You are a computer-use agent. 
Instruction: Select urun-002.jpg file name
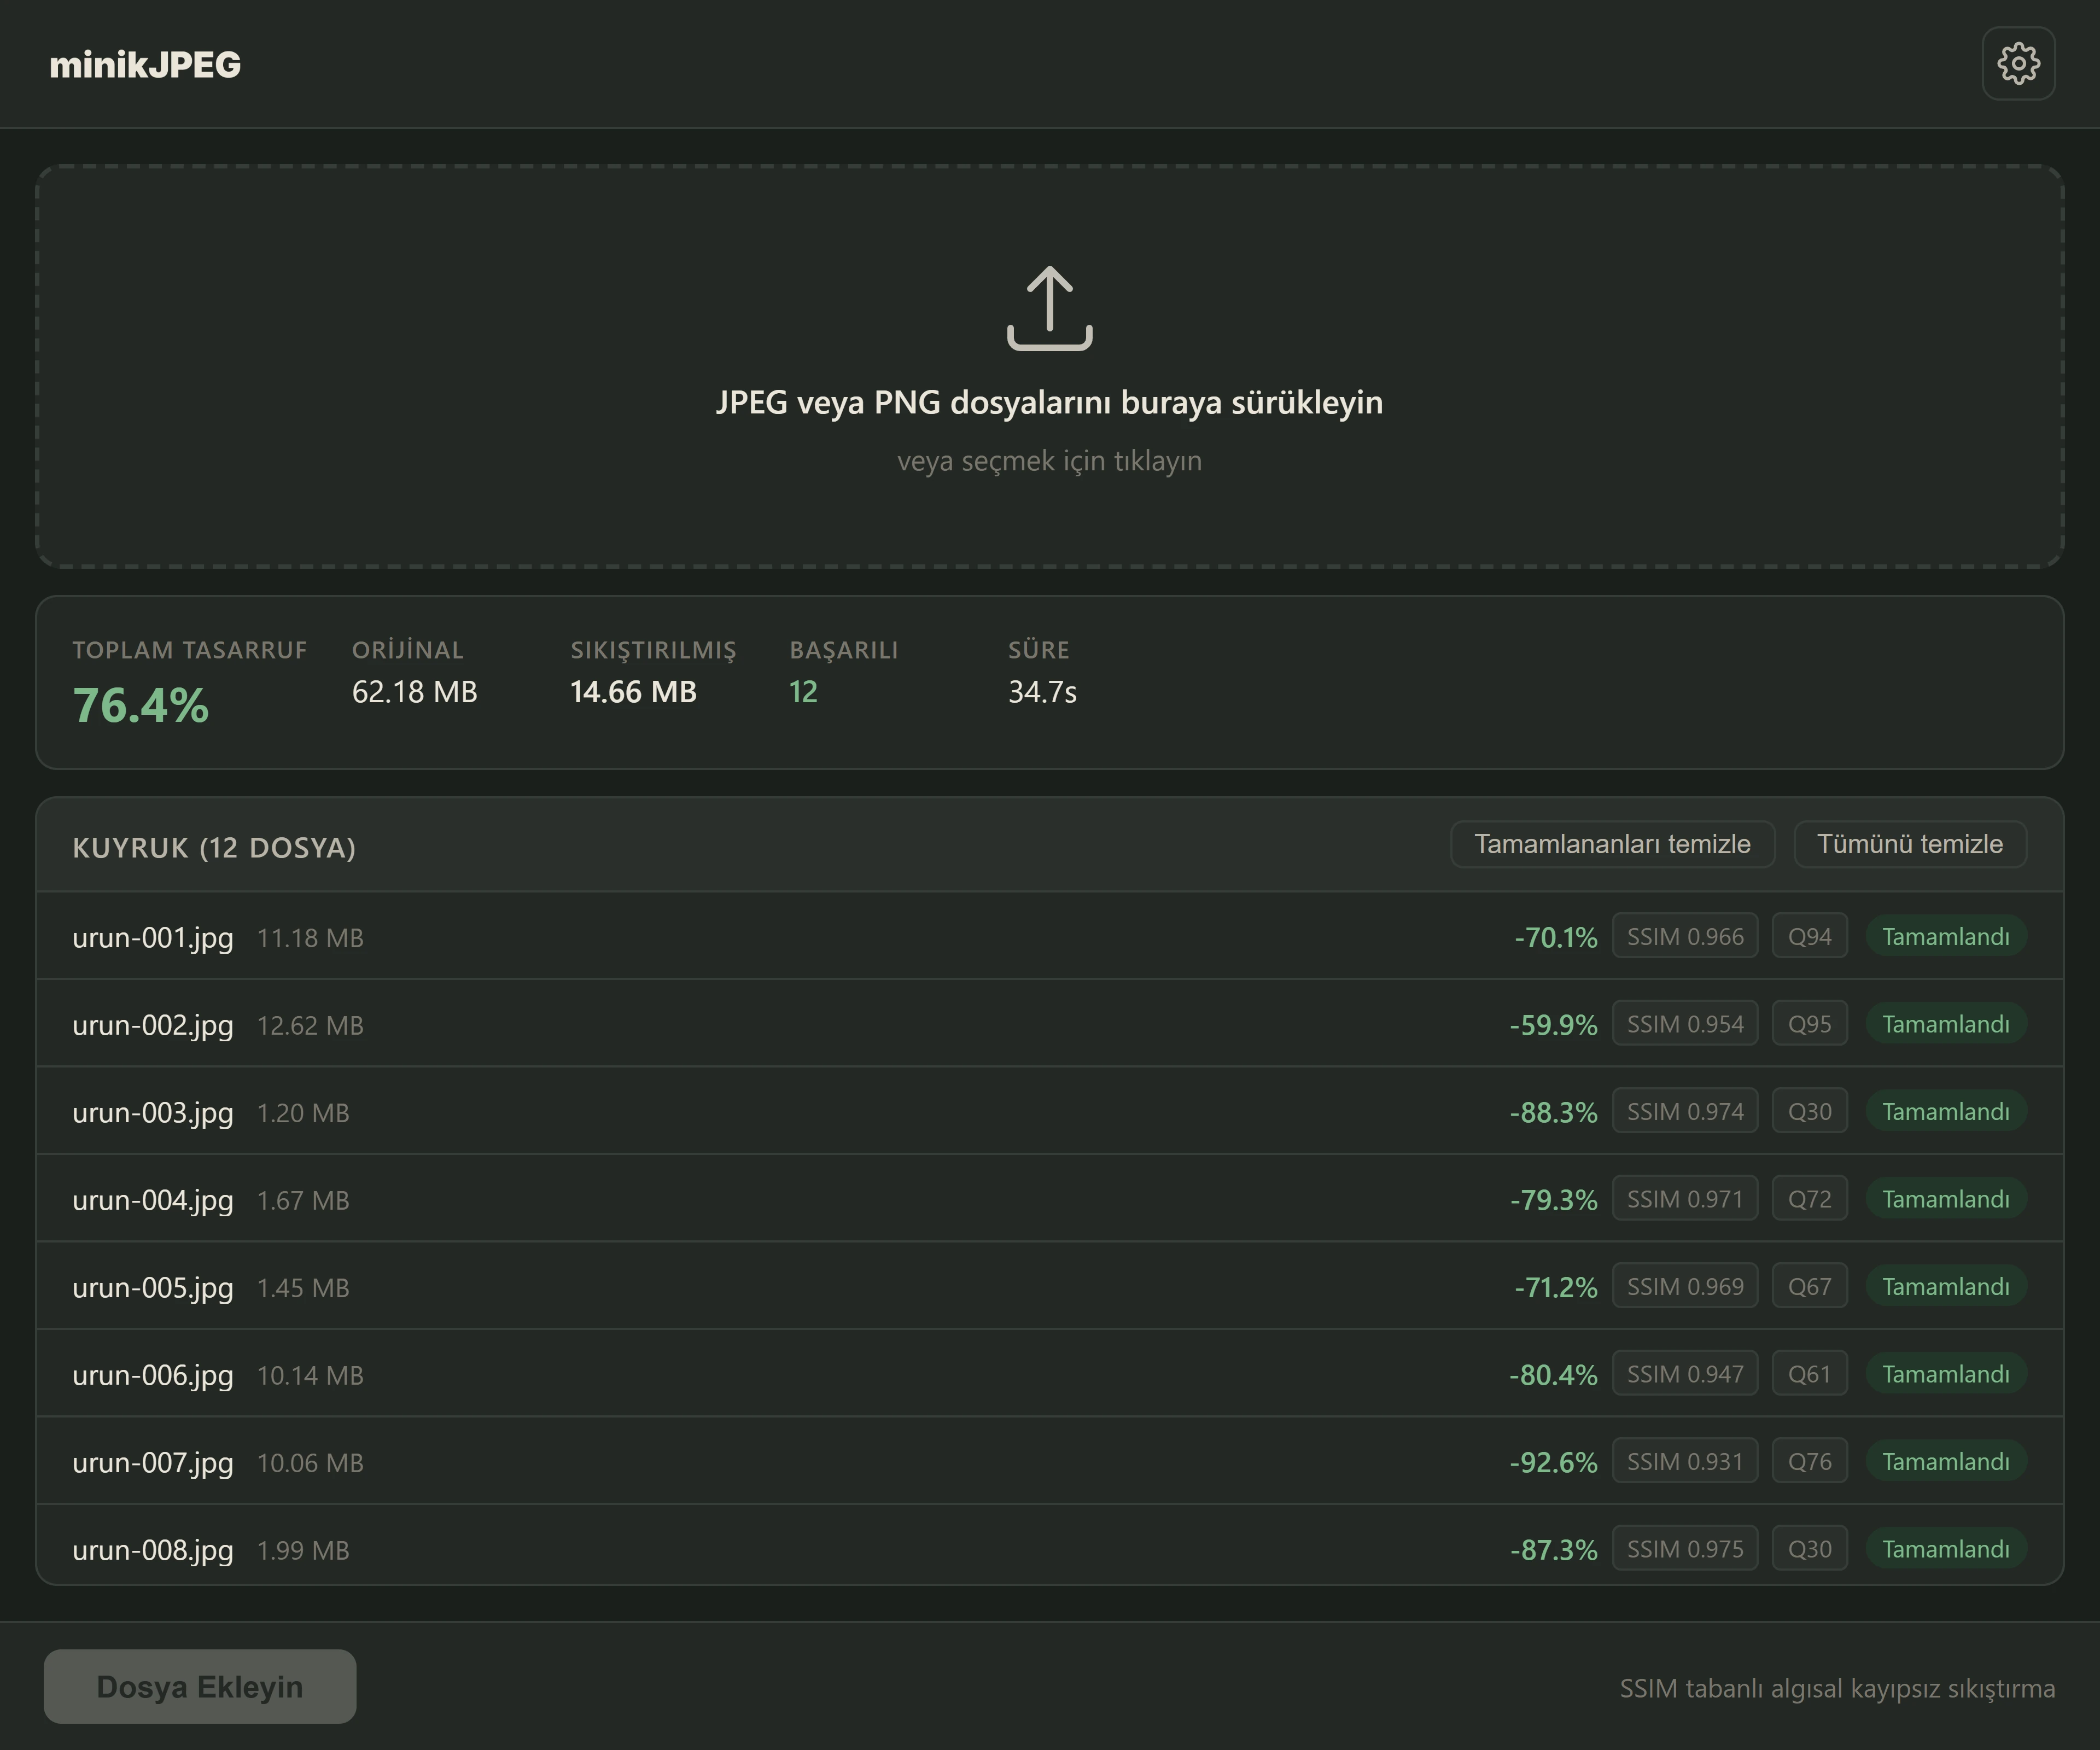point(152,1025)
